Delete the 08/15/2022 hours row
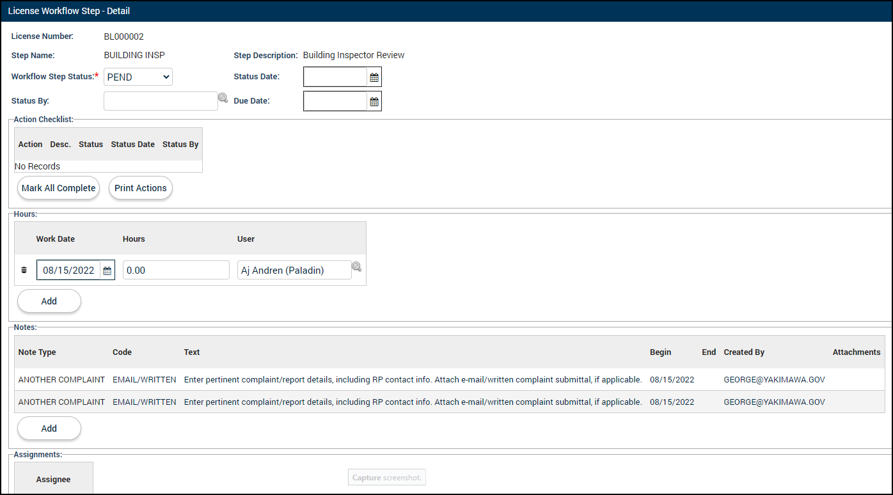Viewport: 893px width, 495px height. pyautogui.click(x=24, y=271)
